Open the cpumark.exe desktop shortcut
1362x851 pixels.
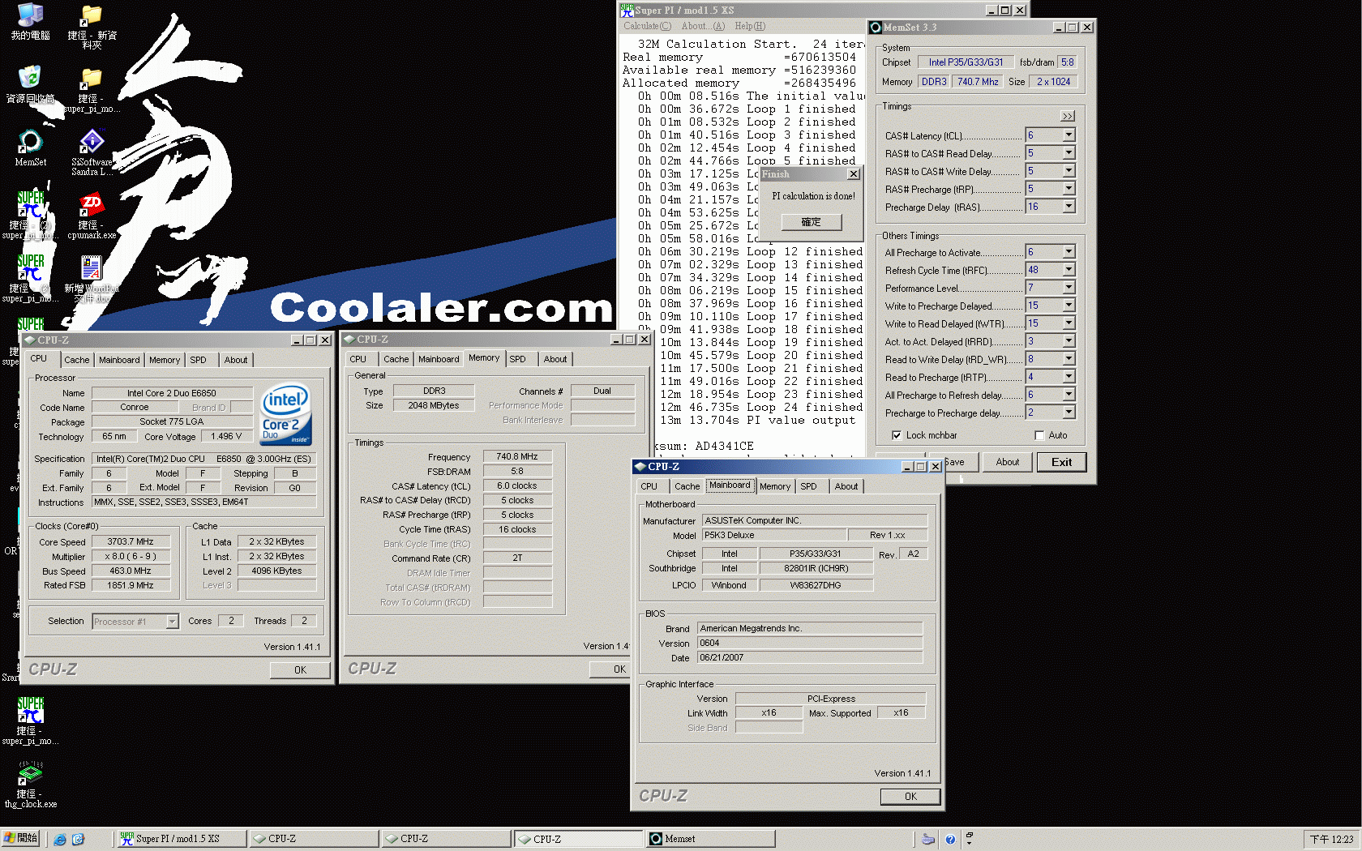tap(92, 216)
